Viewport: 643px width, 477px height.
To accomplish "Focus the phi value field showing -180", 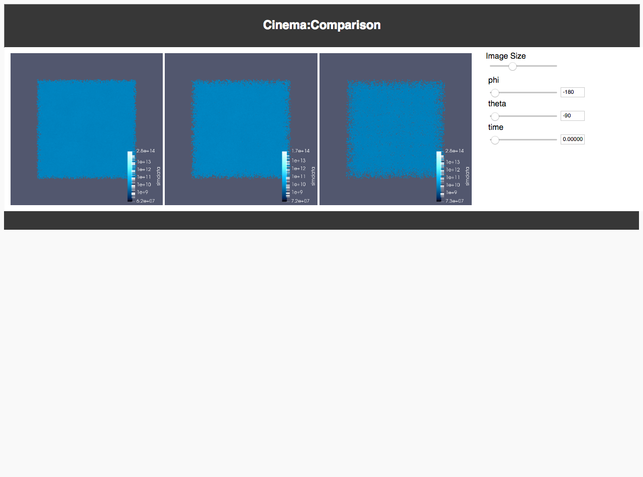I will pyautogui.click(x=573, y=92).
